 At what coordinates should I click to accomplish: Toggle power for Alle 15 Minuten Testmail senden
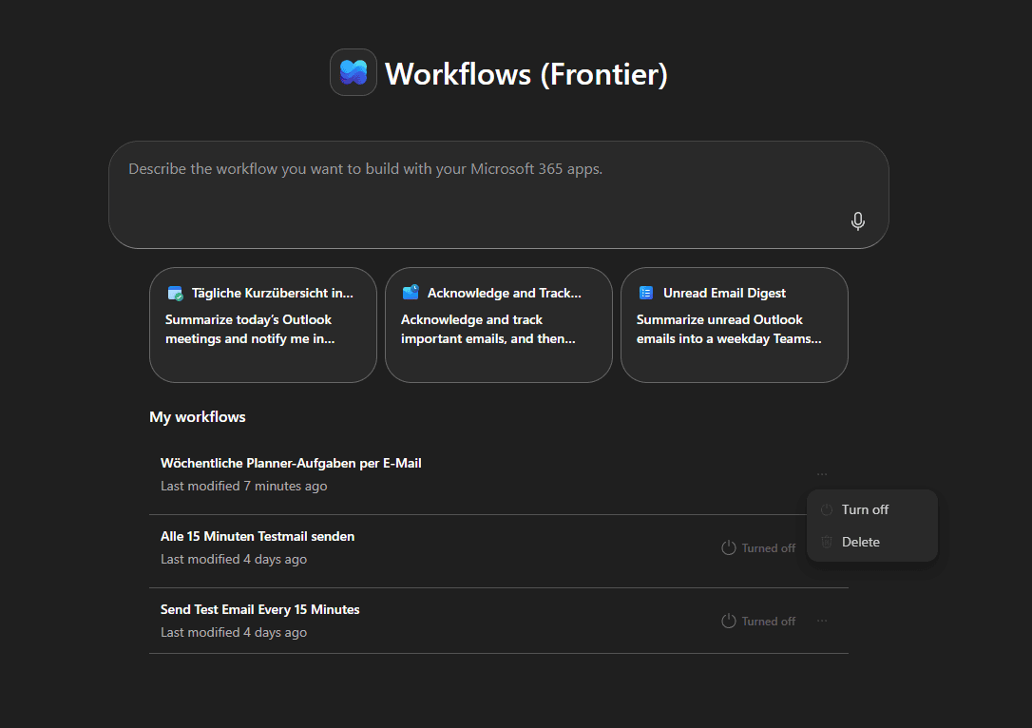click(x=729, y=547)
